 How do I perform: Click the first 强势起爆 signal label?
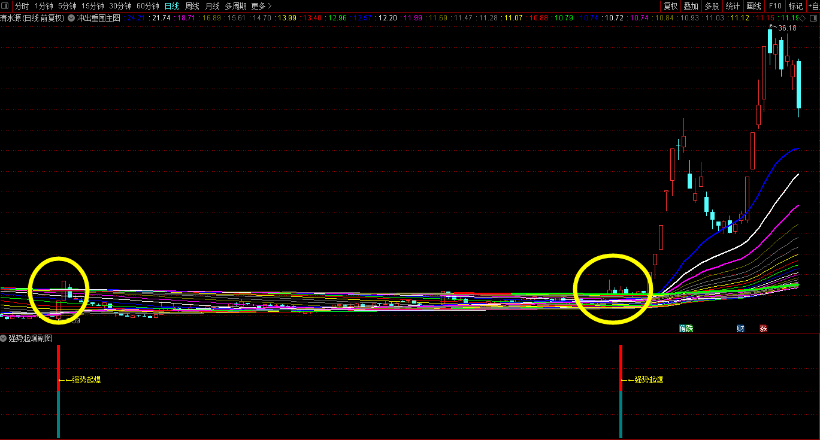tap(86, 380)
